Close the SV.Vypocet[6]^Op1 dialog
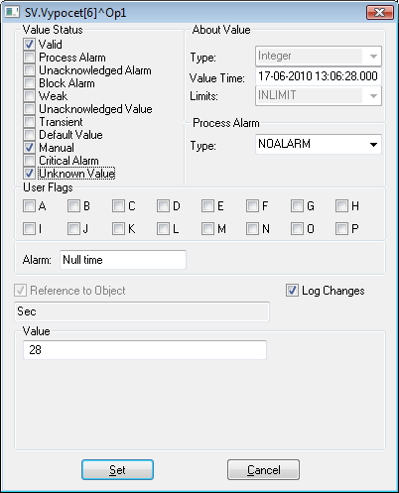This screenshot has width=399, height=493. click(380, 13)
